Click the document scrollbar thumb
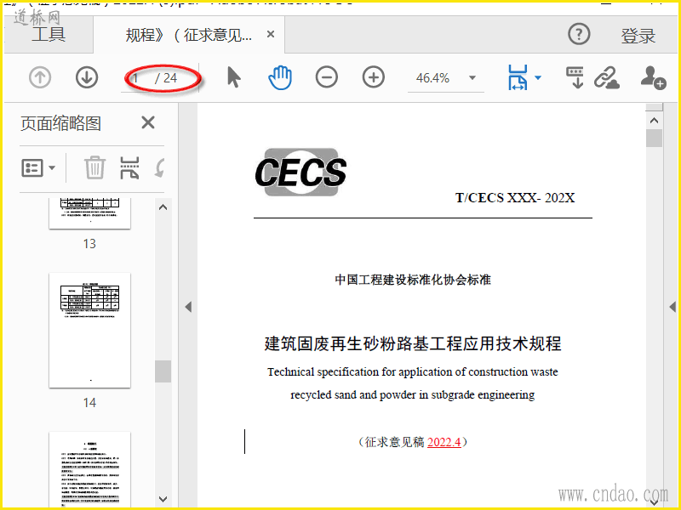 654,139
